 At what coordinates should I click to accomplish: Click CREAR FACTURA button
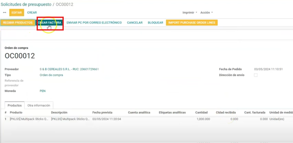(50, 22)
